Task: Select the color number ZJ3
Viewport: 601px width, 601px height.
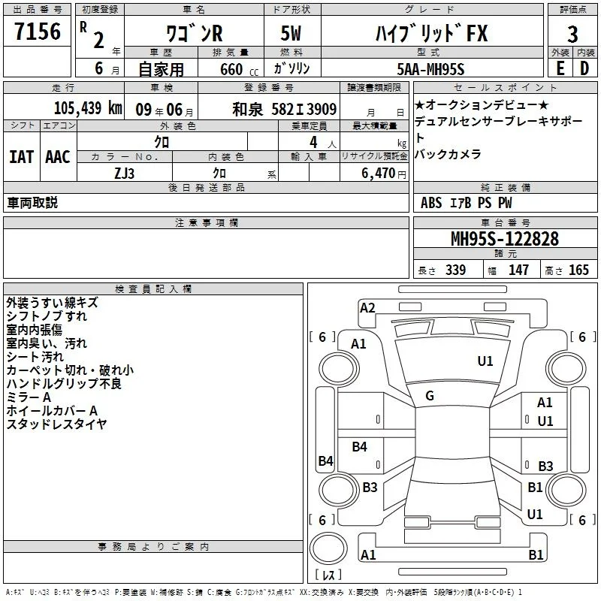Action: click(124, 174)
